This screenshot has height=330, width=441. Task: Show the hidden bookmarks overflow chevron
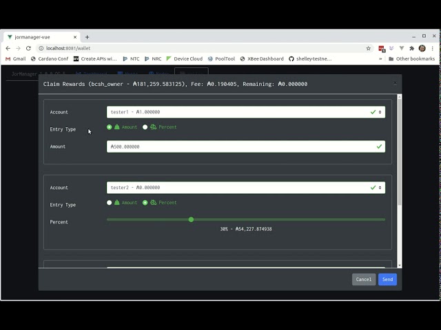click(380, 59)
